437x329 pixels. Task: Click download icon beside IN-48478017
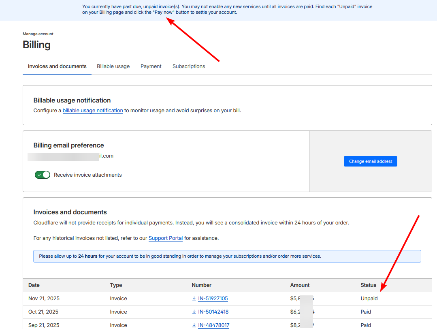point(194,325)
